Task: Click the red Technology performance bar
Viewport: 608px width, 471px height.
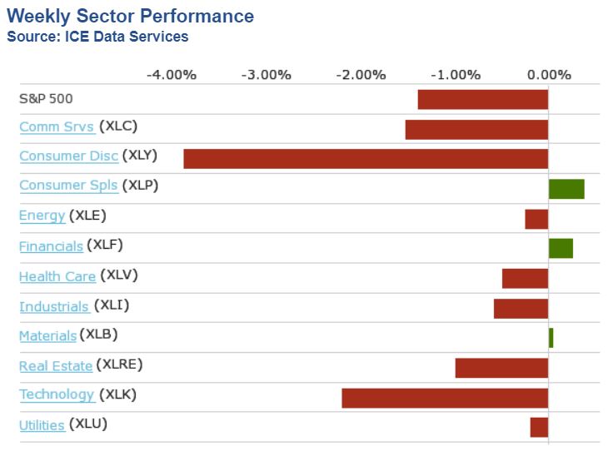Action: pos(445,398)
